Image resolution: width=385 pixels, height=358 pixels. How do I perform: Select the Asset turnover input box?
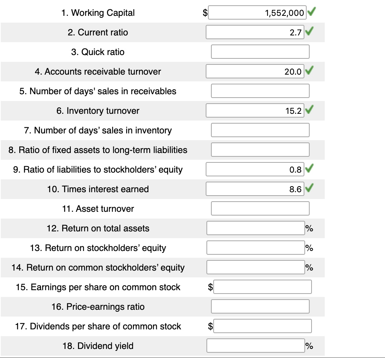(260, 208)
